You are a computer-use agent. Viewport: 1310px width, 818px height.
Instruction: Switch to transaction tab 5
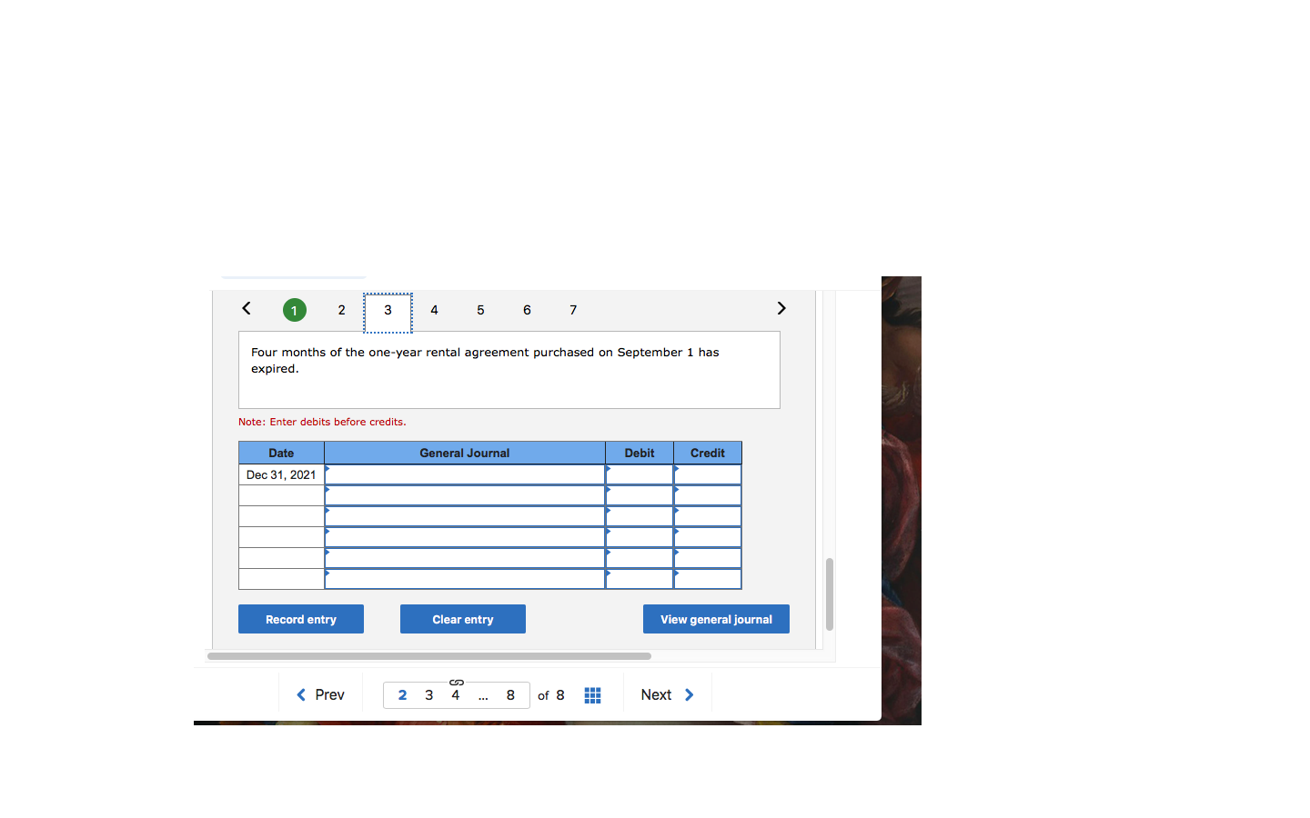click(x=480, y=311)
